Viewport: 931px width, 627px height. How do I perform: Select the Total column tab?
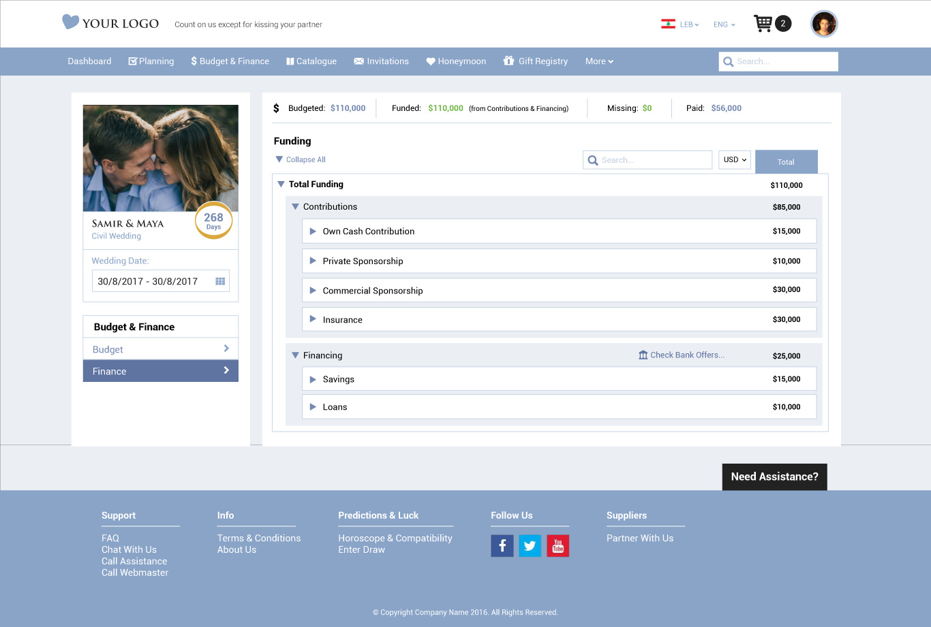[787, 162]
